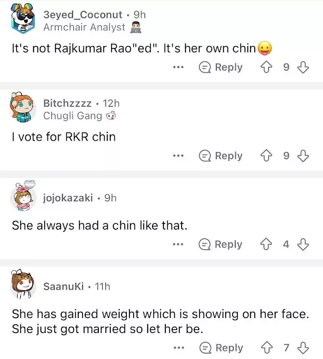Open 3eyed_Coconut's profile via username
The height and width of the screenshot is (359, 323).
tap(83, 15)
